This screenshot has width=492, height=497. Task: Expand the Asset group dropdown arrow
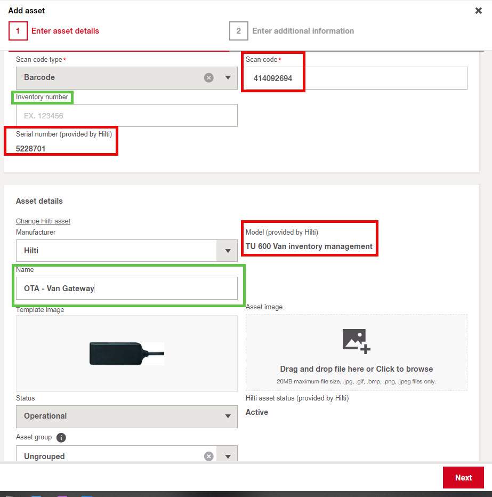click(x=228, y=456)
